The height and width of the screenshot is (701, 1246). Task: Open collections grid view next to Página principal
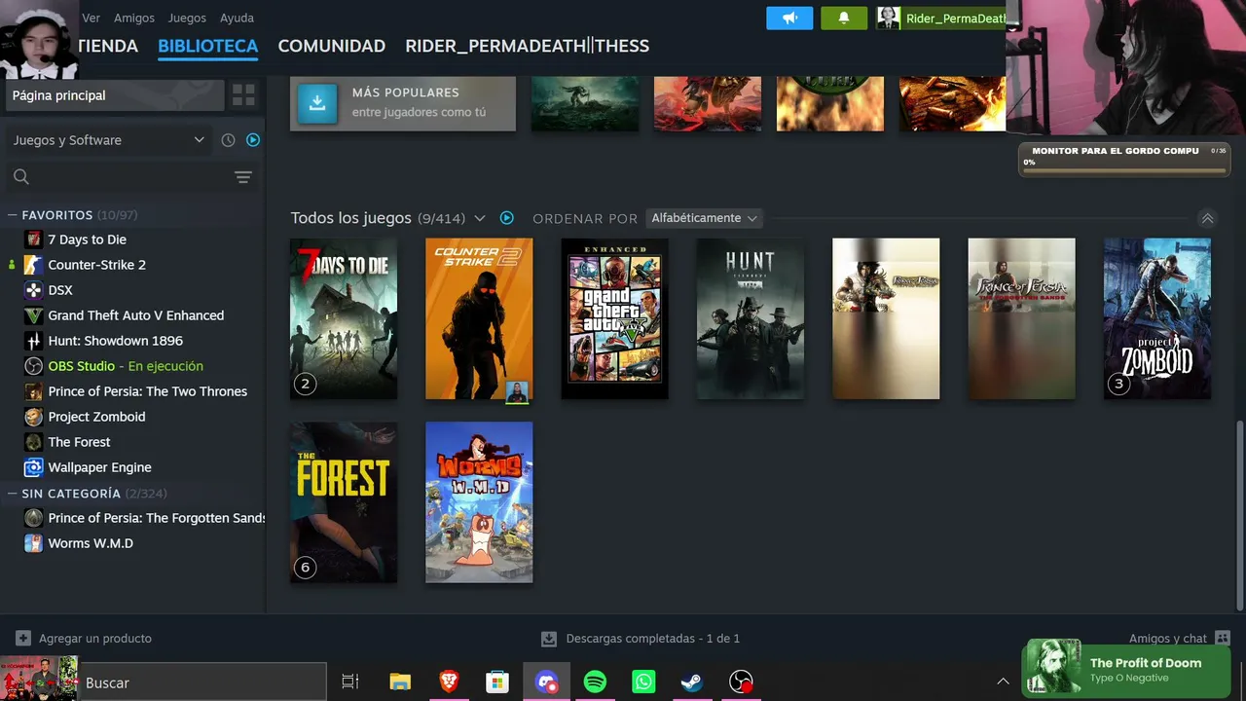243,95
